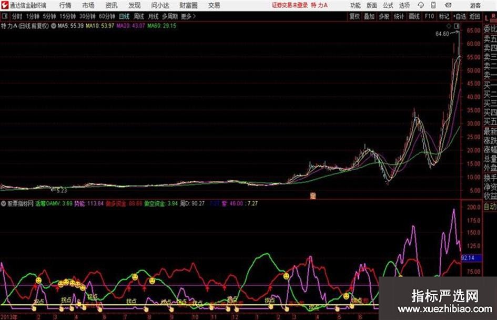
Task: Click the 统计 statistics button
Action: point(399,16)
